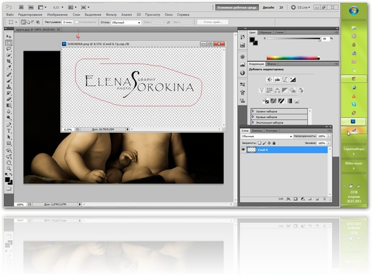Add a Levels adjustment
The height and width of the screenshot is (276, 372).
click(x=277, y=80)
